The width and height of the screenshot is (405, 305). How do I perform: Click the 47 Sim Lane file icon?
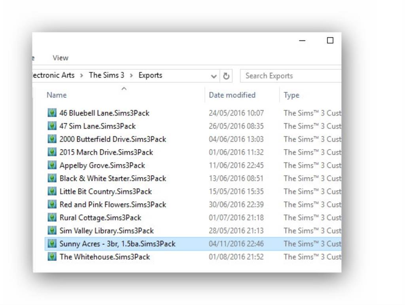[x=52, y=126]
